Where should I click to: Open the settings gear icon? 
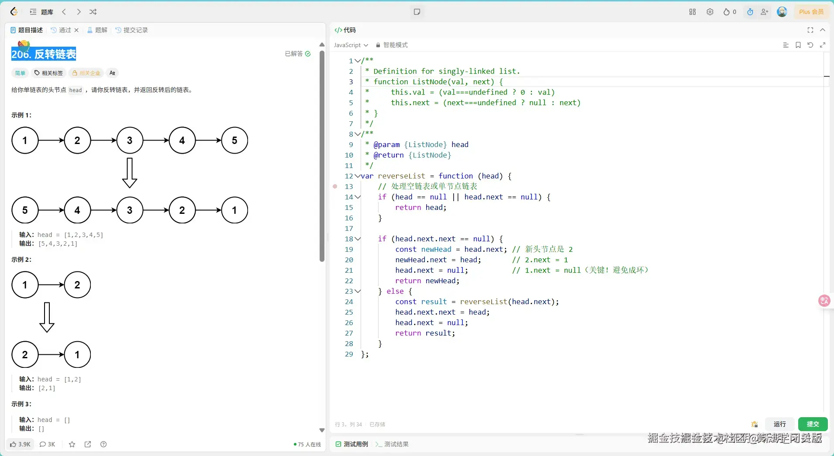pos(710,12)
